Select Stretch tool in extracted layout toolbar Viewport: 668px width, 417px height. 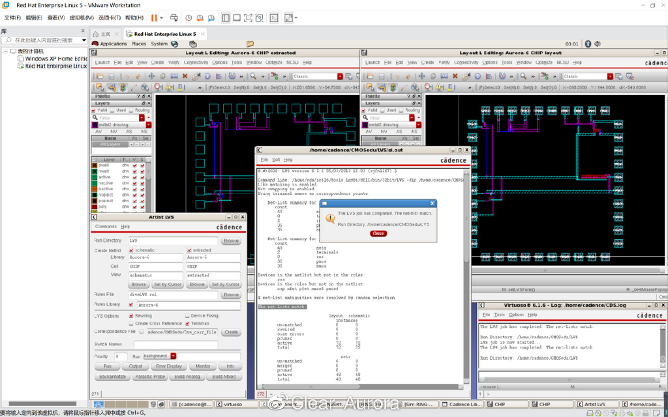174,76
